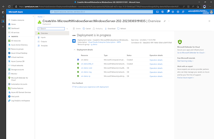Go back using the browser back arrow

pos(4,7)
